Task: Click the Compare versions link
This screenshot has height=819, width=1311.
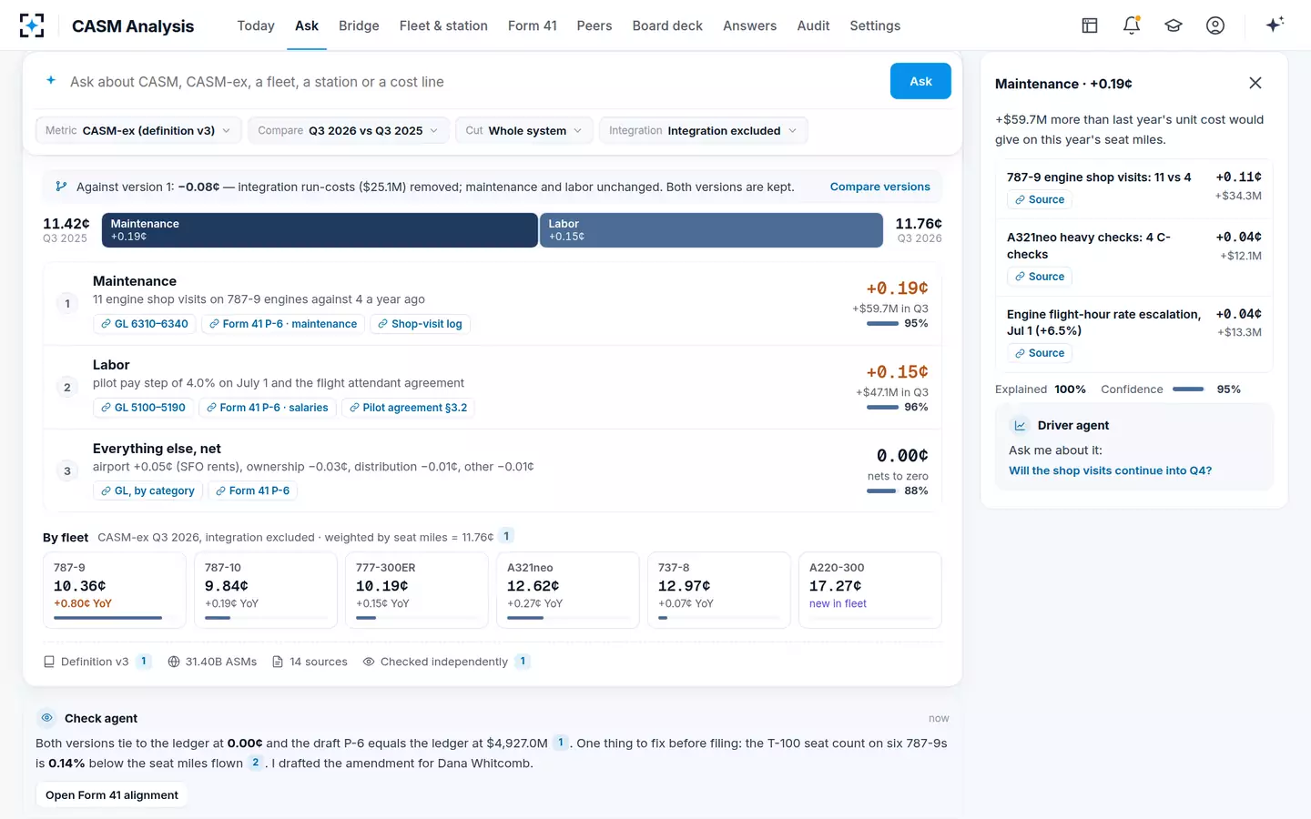Action: [x=879, y=187]
